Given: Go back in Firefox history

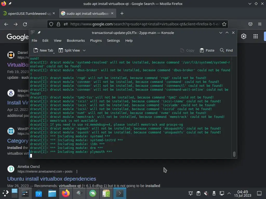Looking at the screenshot, I should tap(6, 24).
